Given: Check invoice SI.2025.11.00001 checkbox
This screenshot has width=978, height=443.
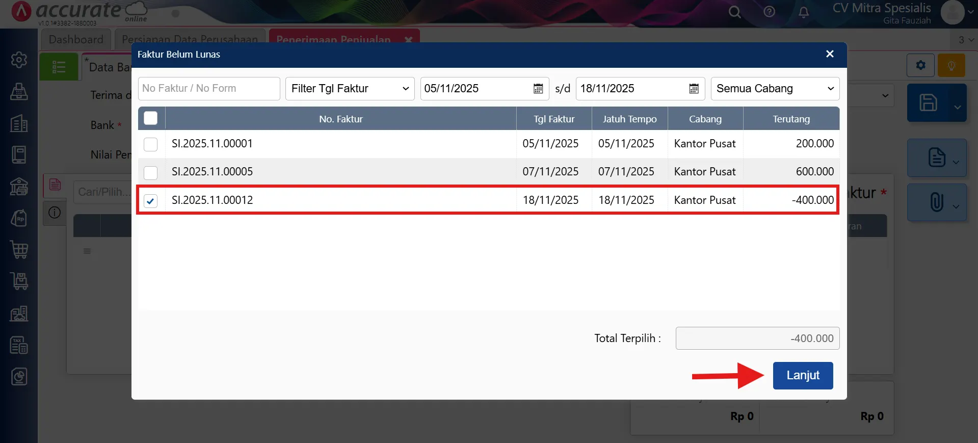Looking at the screenshot, I should click(150, 144).
